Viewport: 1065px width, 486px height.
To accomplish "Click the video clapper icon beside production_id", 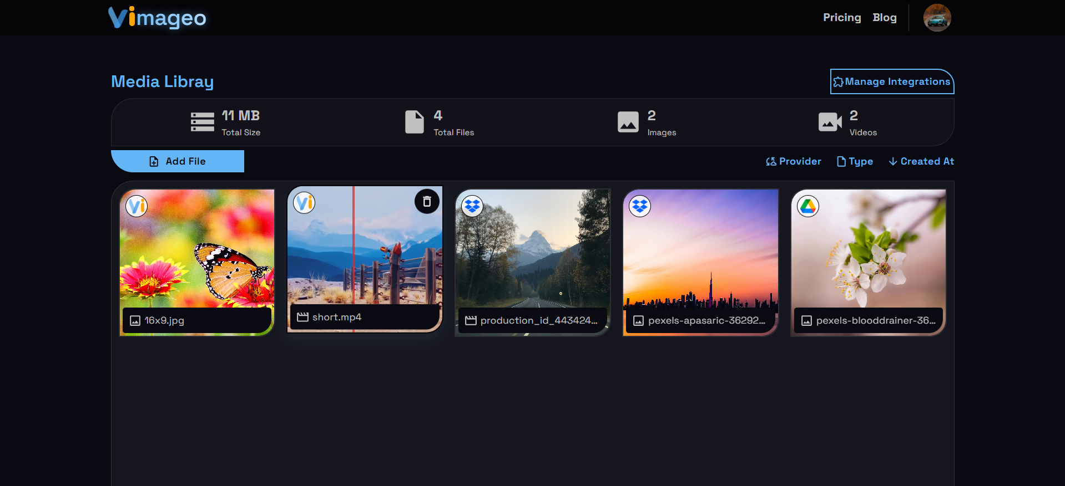I will tap(471, 320).
